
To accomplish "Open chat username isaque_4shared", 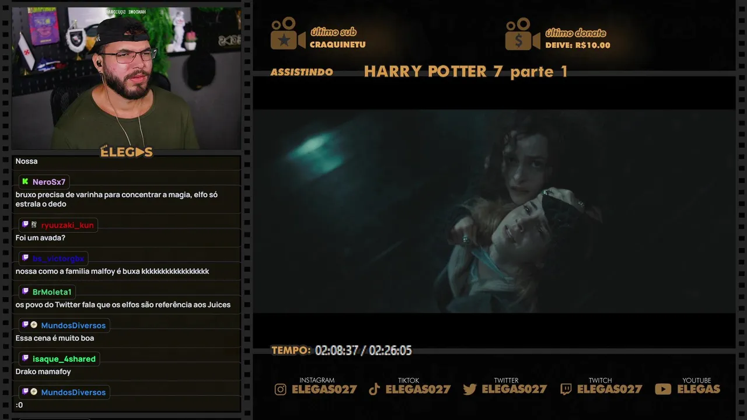I will (64, 359).
